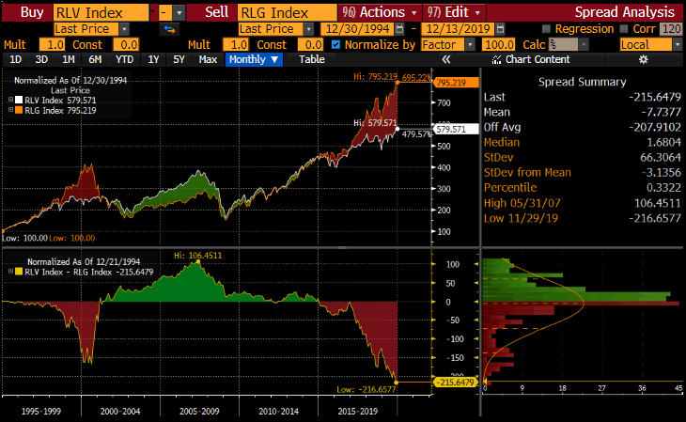Uncheck the Normalize by checkbox

(336, 44)
